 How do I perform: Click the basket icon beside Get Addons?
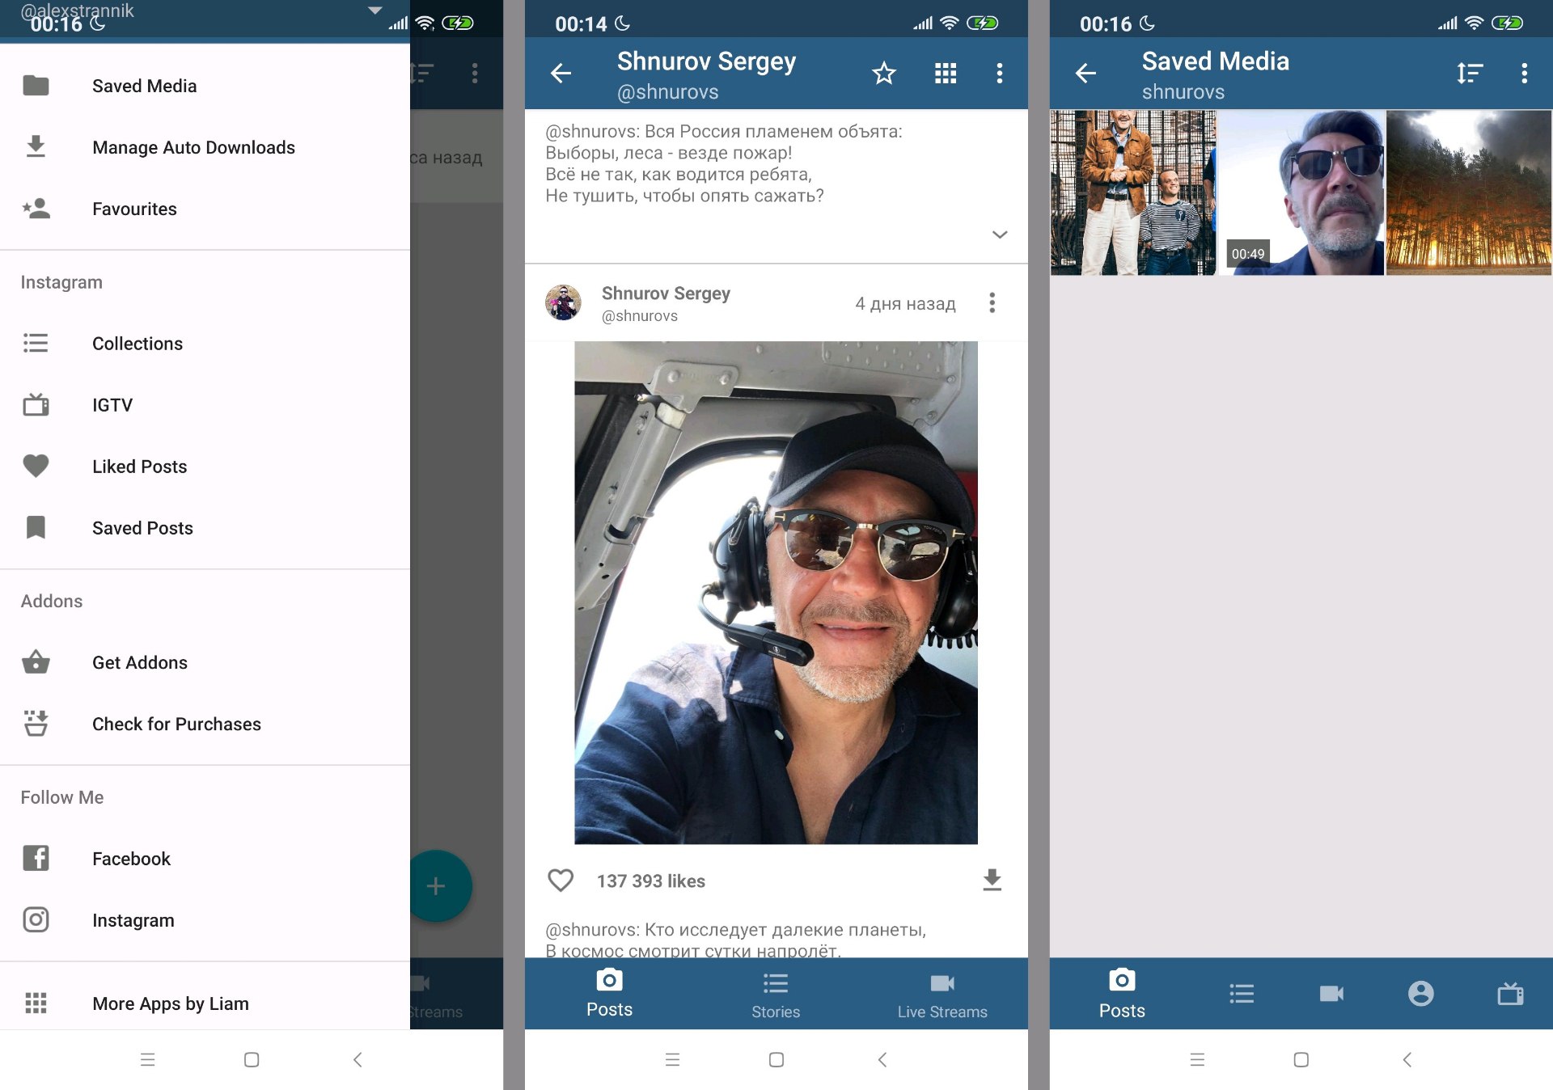[x=36, y=661]
